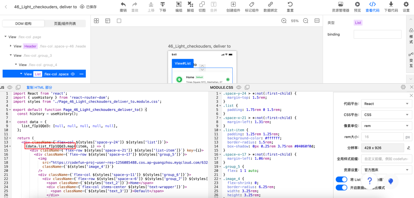Edit the 分辨率 resolution with pencil icon
This screenshot has height=198, width=414.
(x=409, y=148)
